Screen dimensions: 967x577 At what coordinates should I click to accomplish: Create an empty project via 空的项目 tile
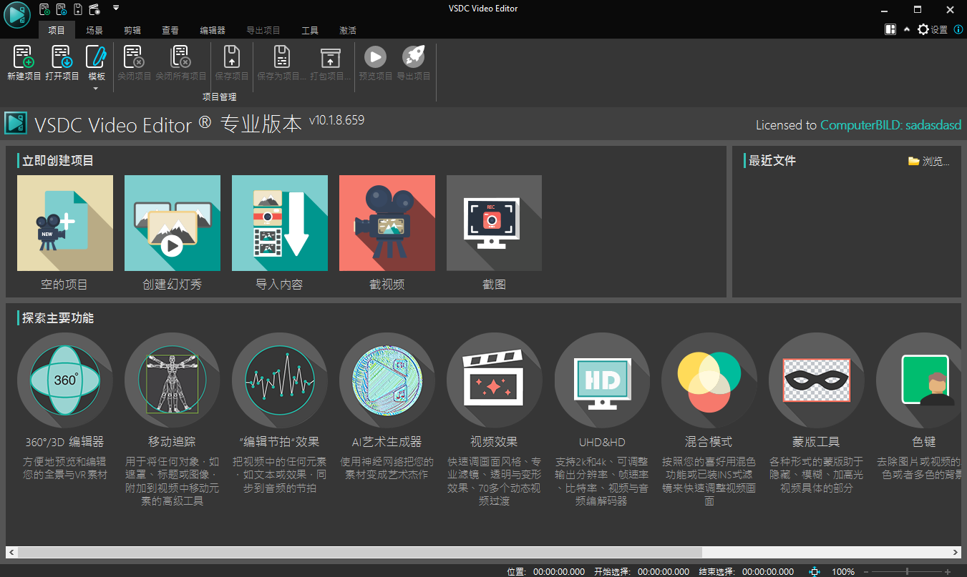coord(65,223)
